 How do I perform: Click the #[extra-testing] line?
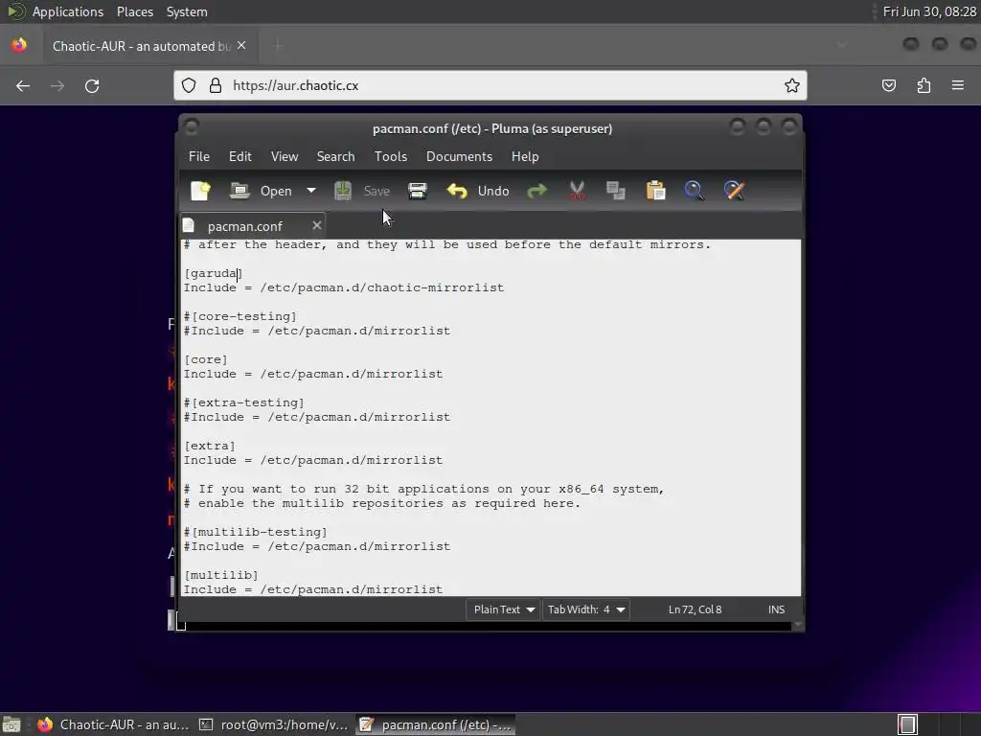pos(244,403)
